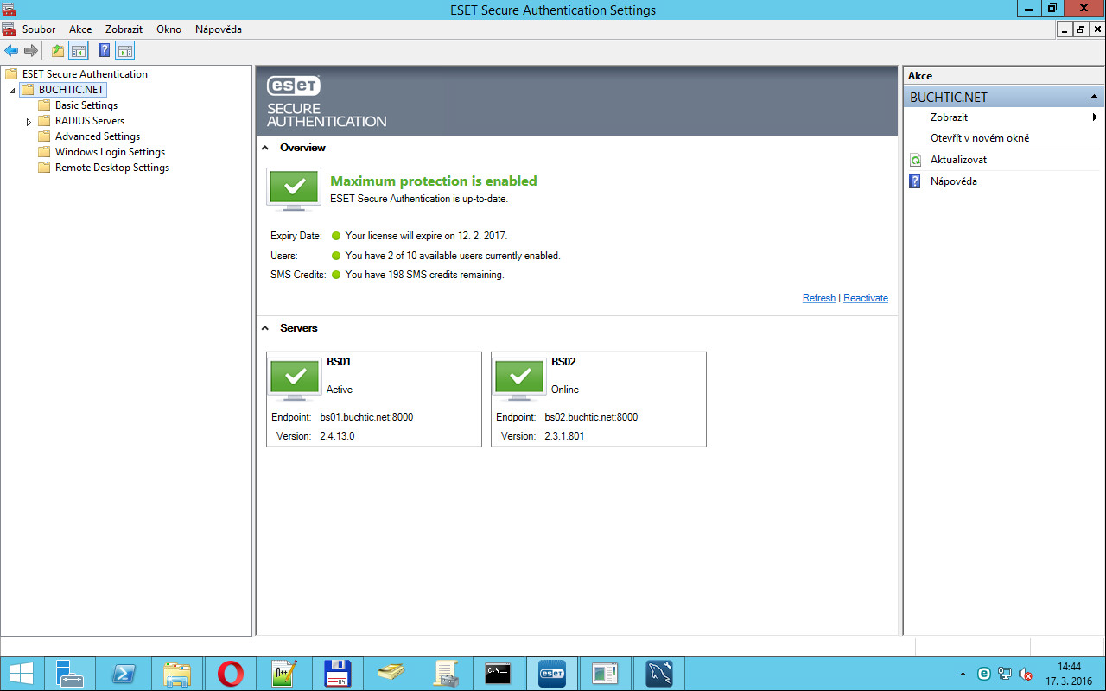This screenshot has width=1106, height=691.
Task: Click Aktualizovat in the Akce pane
Action: (958, 160)
